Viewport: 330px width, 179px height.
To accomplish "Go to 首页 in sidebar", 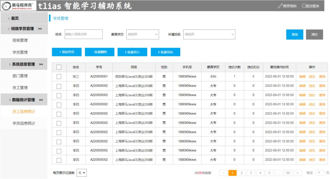I will click(24, 18).
